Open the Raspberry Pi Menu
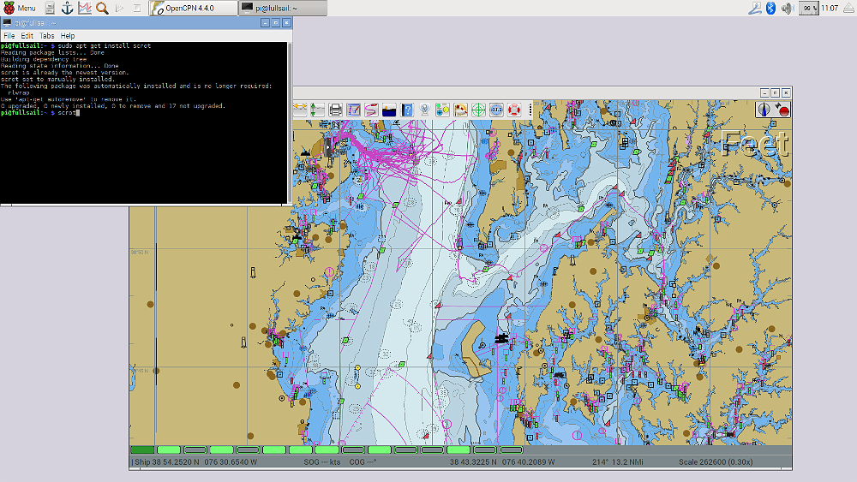 19,9
